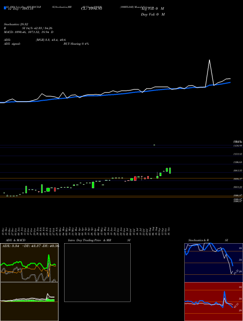Click the 'ADX & MACD' panel title

click(16, 240)
